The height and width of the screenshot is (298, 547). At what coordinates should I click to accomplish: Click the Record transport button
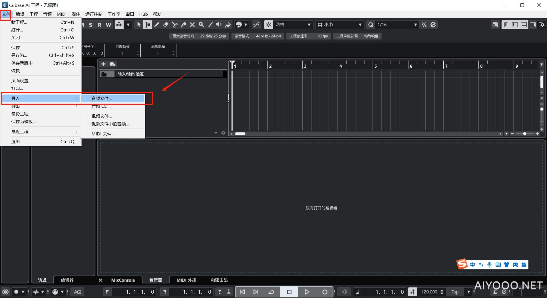pos(325,292)
